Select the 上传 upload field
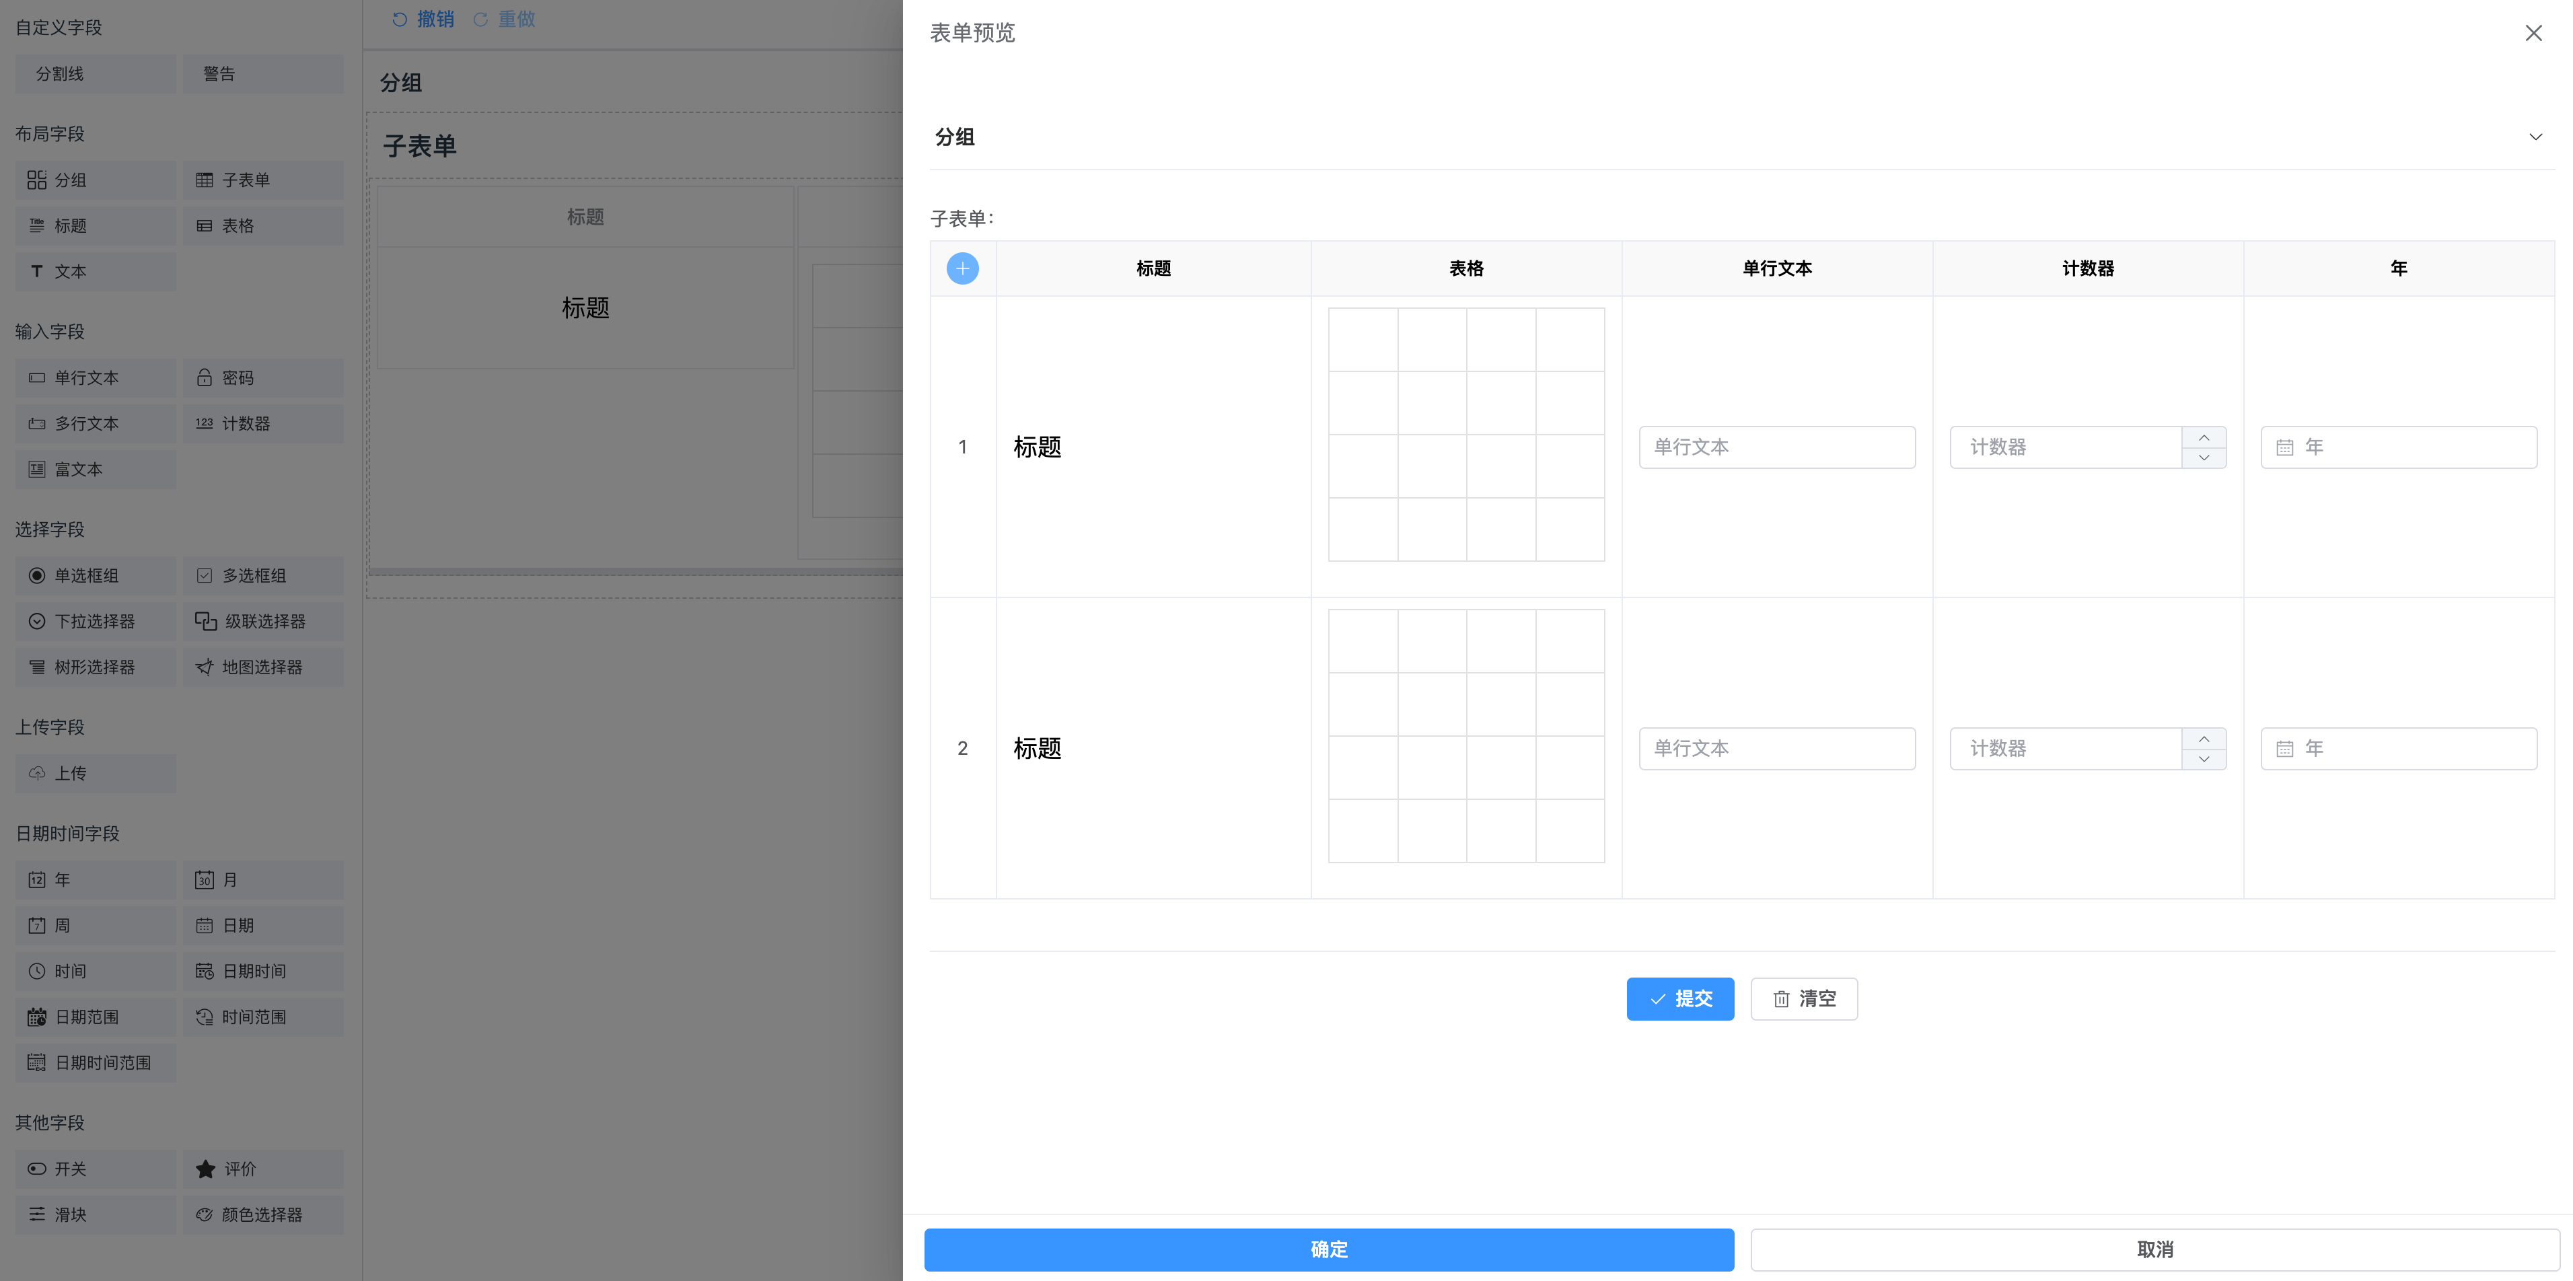The width and height of the screenshot is (2573, 1281). pyautogui.click(x=95, y=773)
